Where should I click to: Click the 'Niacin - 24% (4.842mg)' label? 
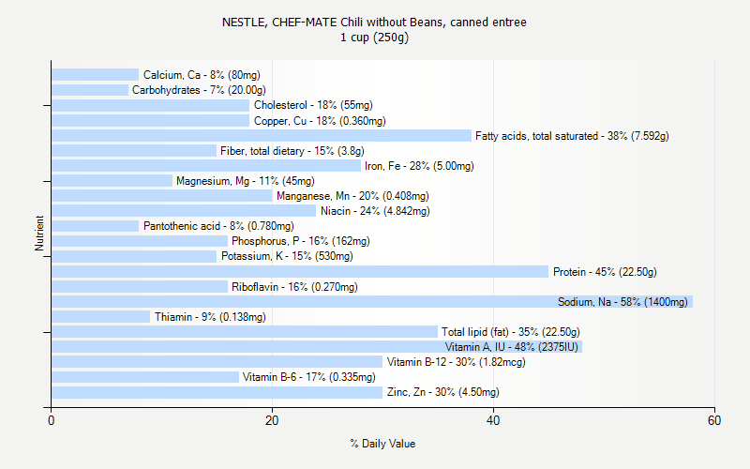click(x=375, y=211)
